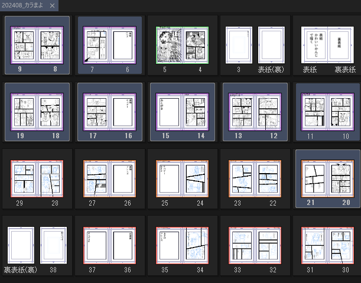Select the spread of pages 31 and 30
Screen dimensions: 361x283
pyautogui.click(x=327, y=245)
